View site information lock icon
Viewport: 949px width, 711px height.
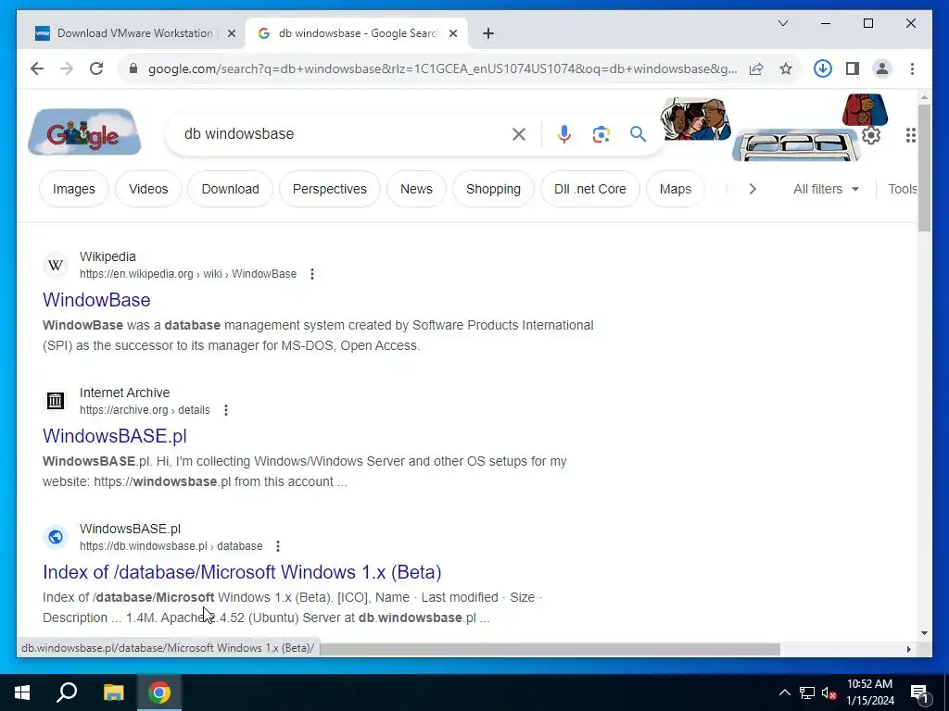coord(133,69)
